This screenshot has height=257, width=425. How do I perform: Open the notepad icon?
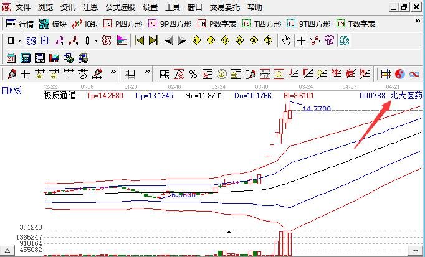click(x=40, y=58)
